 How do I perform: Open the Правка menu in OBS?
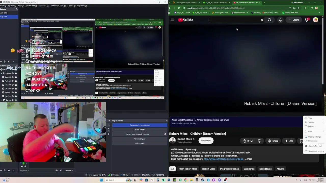pyautogui.click(x=12, y=6)
